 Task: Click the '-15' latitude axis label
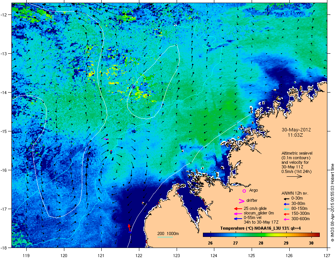(4, 131)
